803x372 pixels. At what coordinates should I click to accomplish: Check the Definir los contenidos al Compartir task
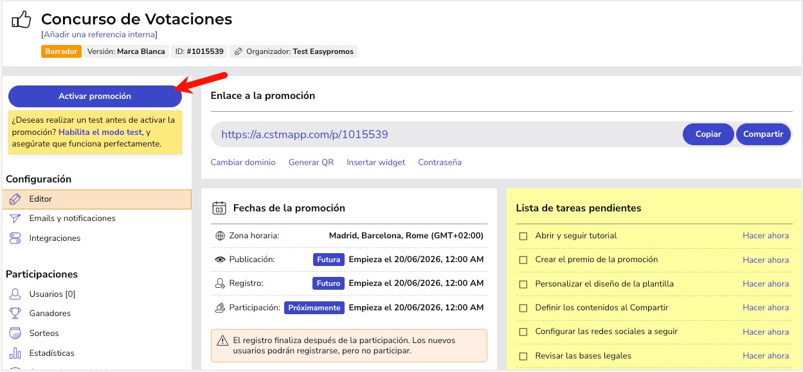(523, 308)
